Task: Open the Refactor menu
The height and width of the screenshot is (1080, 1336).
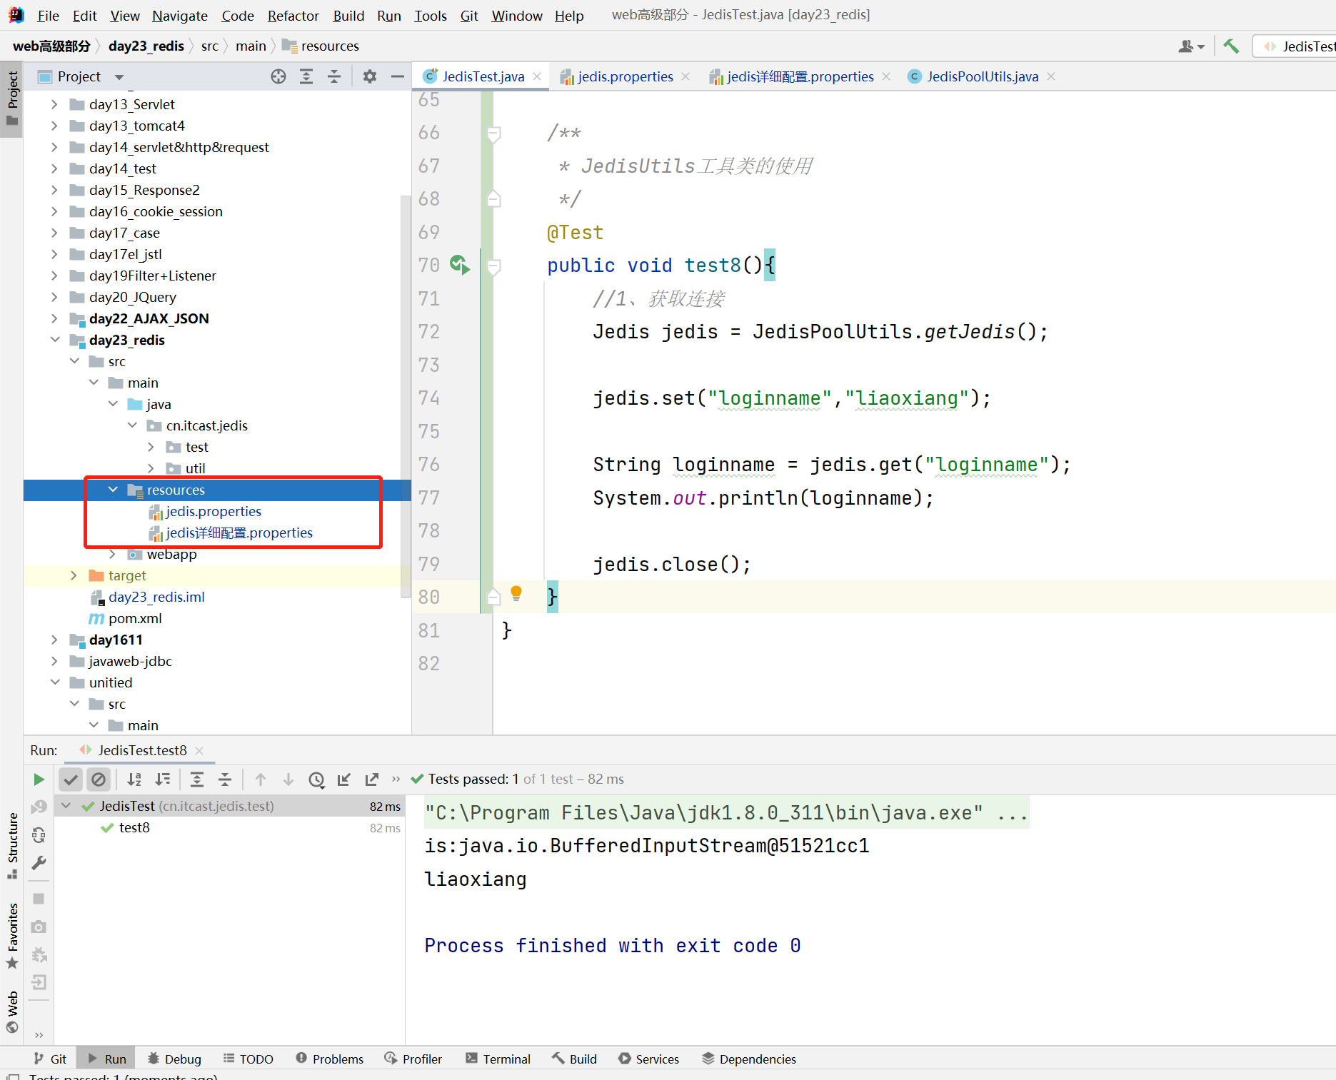Action: coord(293,16)
